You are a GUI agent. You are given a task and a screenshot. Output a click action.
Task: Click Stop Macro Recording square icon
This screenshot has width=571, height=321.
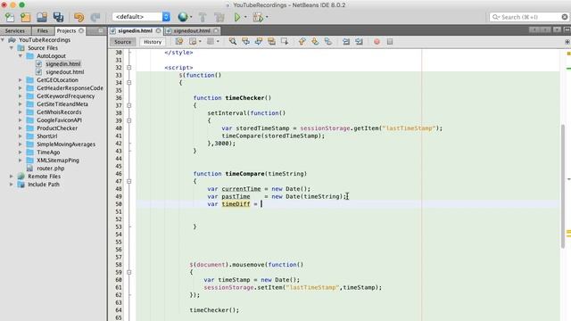coord(390,42)
